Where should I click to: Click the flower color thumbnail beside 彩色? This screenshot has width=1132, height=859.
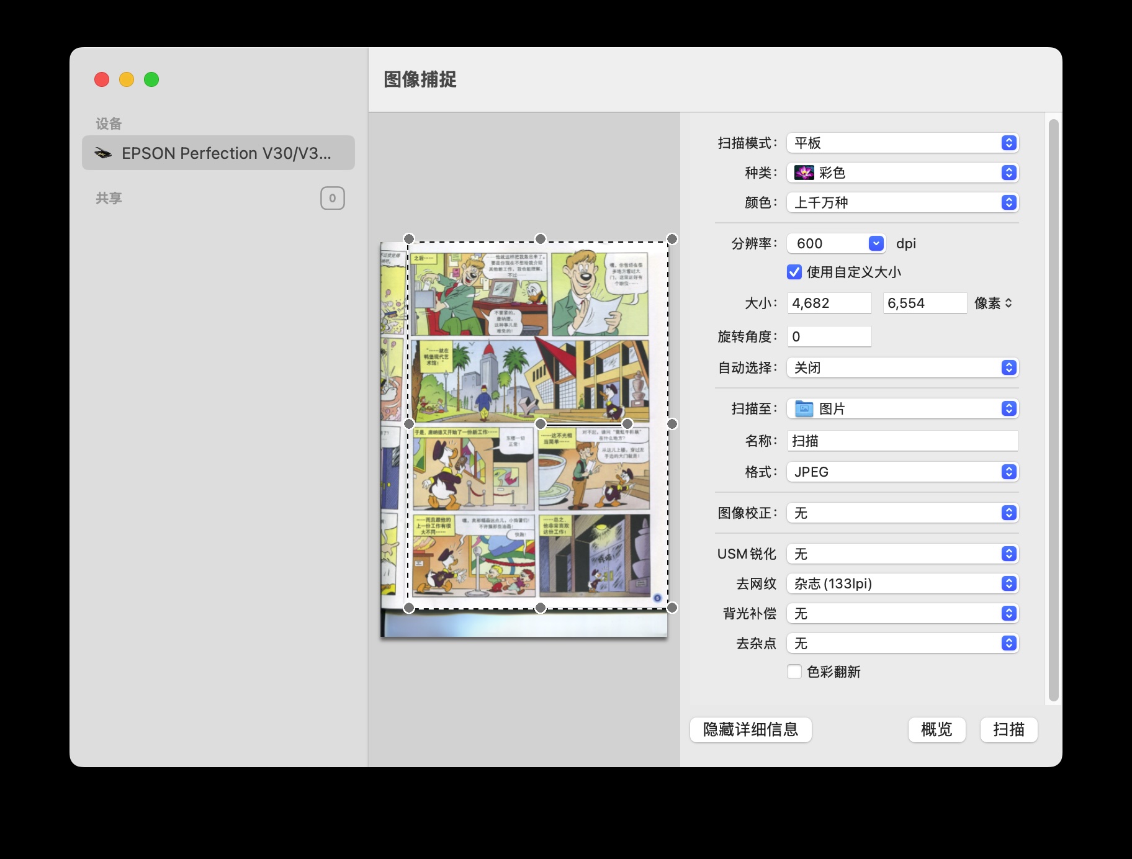point(804,173)
